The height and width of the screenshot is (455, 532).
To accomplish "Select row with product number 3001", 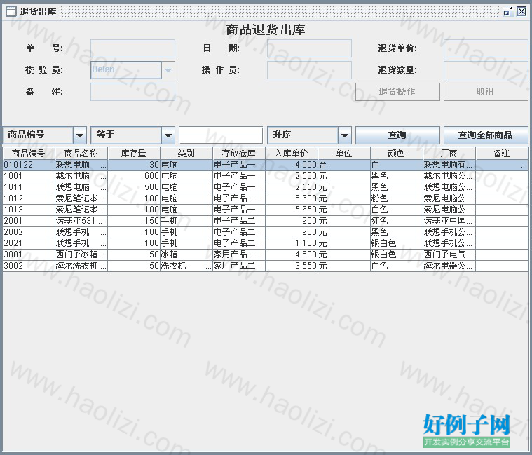I will coord(266,254).
